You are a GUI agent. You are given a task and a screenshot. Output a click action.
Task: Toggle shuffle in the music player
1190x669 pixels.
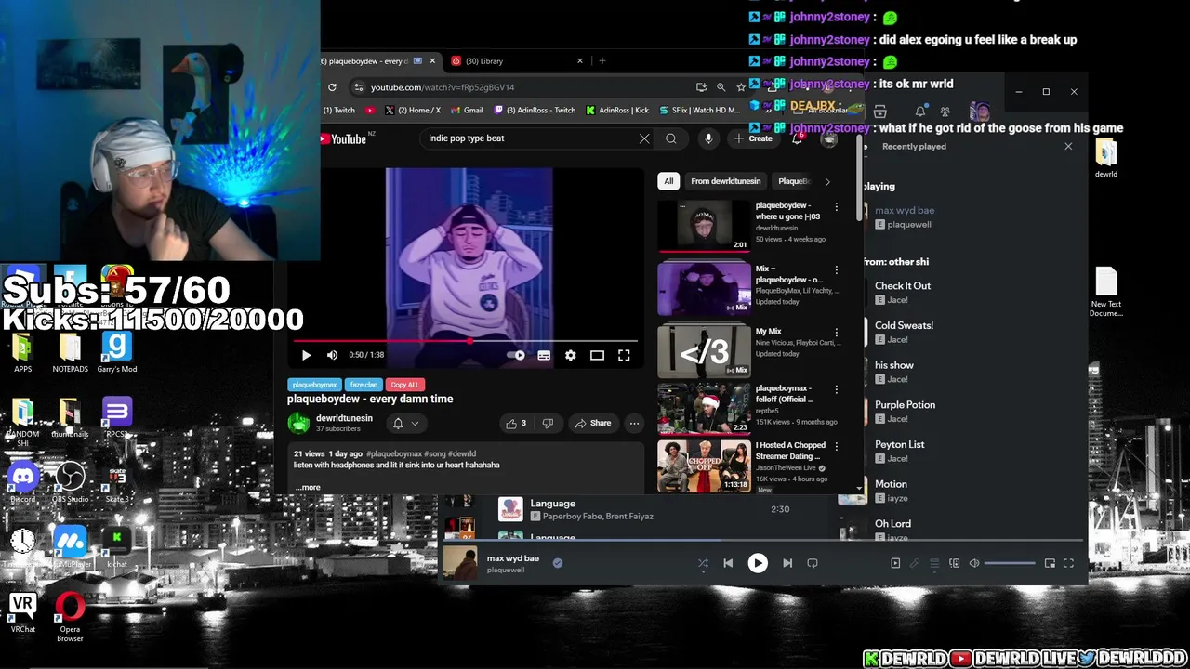703,563
